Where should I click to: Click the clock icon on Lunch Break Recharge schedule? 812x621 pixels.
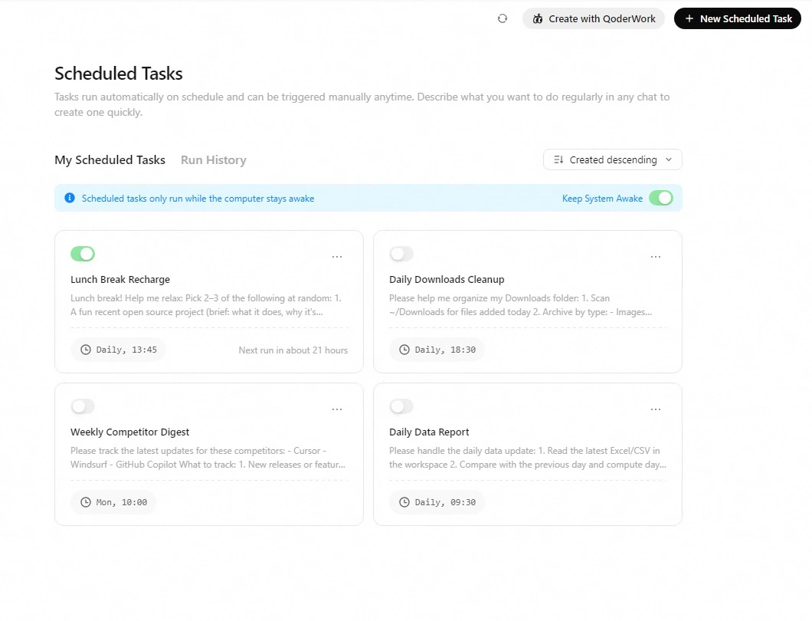tap(85, 349)
